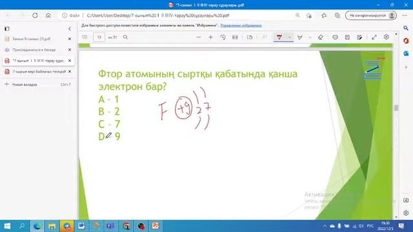Open Windows taskbar search
Viewport: 413px width, 232px height.
(22, 226)
